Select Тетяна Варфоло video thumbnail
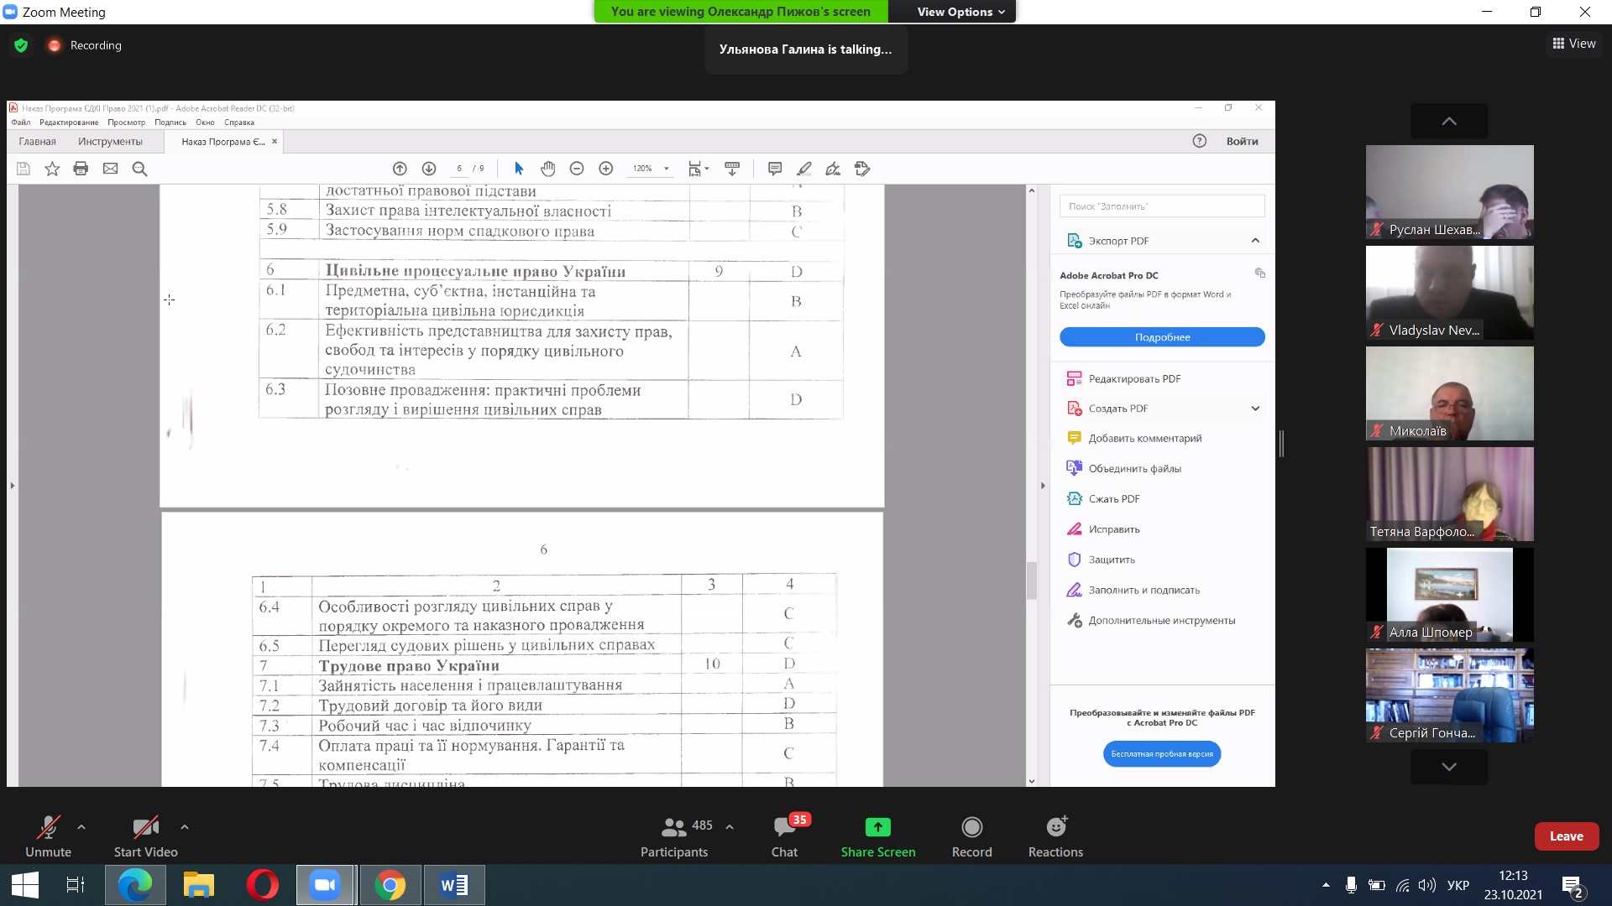This screenshot has width=1612, height=906. [x=1449, y=494]
